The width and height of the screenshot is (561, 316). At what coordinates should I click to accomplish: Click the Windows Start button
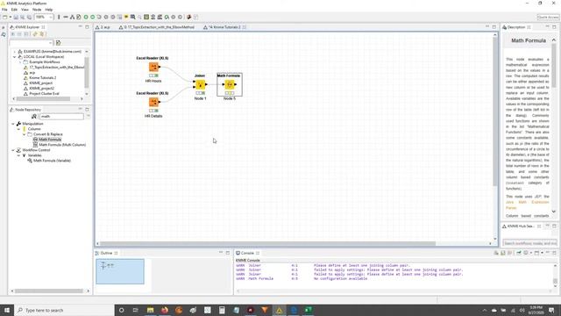click(7, 310)
